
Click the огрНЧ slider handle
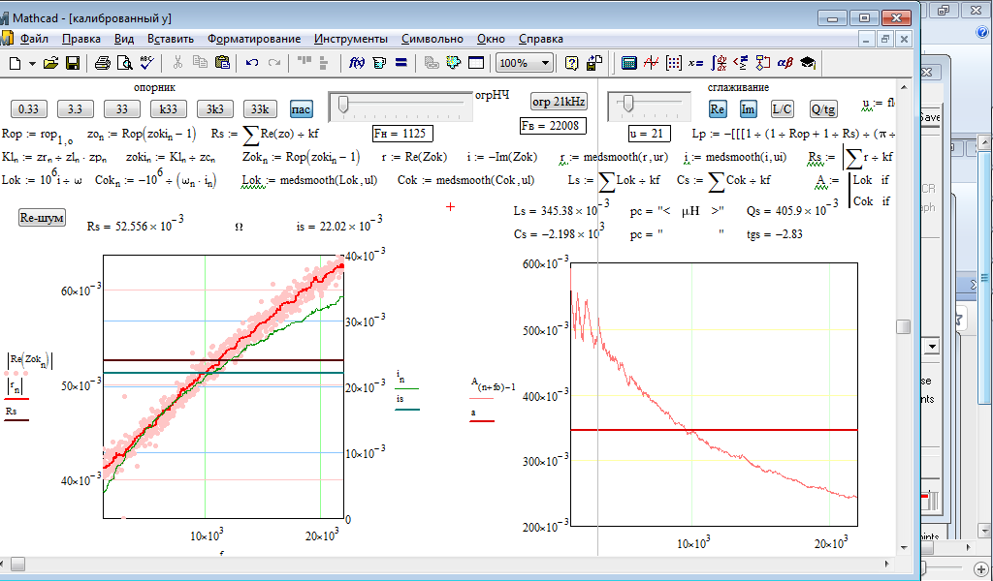coord(342,103)
